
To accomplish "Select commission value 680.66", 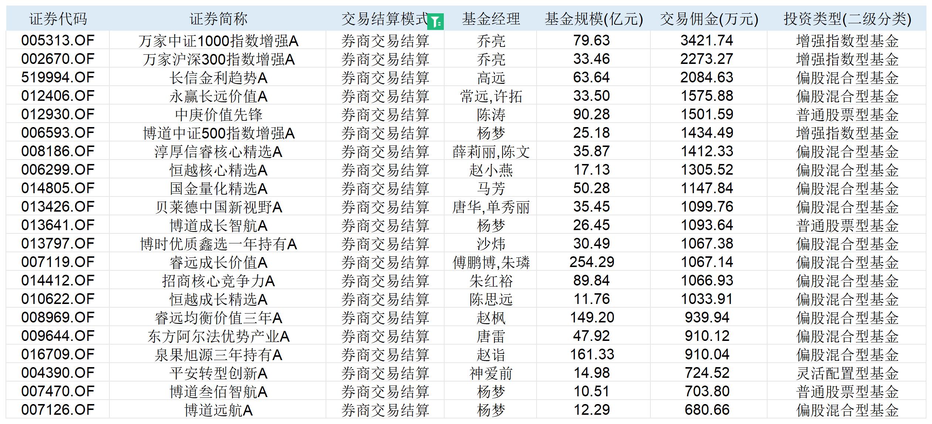I will [x=707, y=410].
